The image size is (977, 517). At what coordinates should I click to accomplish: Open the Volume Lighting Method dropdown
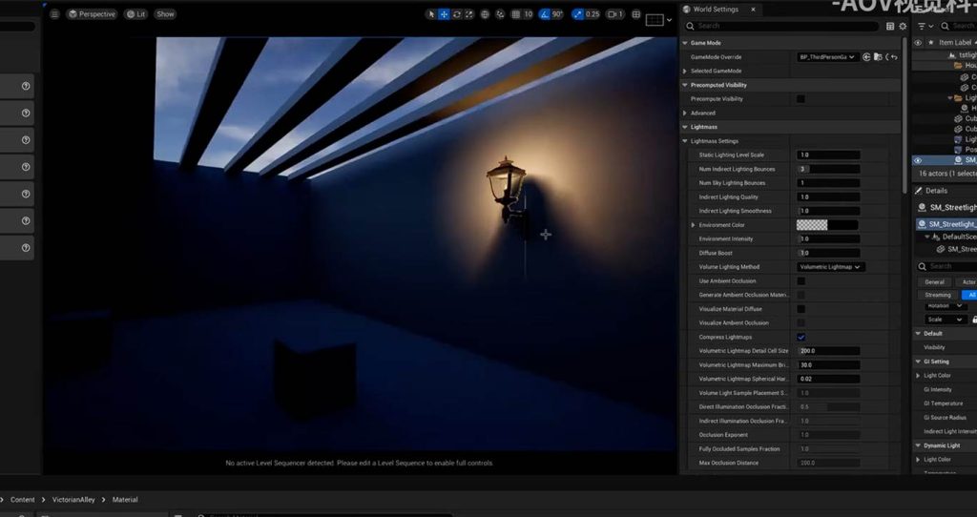tap(830, 267)
